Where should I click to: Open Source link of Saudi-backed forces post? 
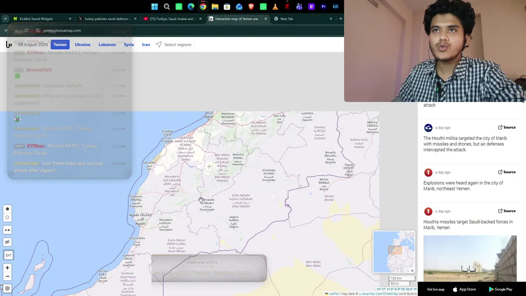point(507,211)
